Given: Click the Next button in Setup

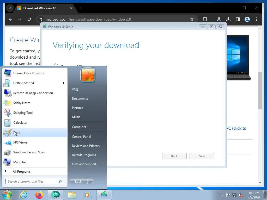Looking at the screenshot, I should pyautogui.click(x=202, y=156).
